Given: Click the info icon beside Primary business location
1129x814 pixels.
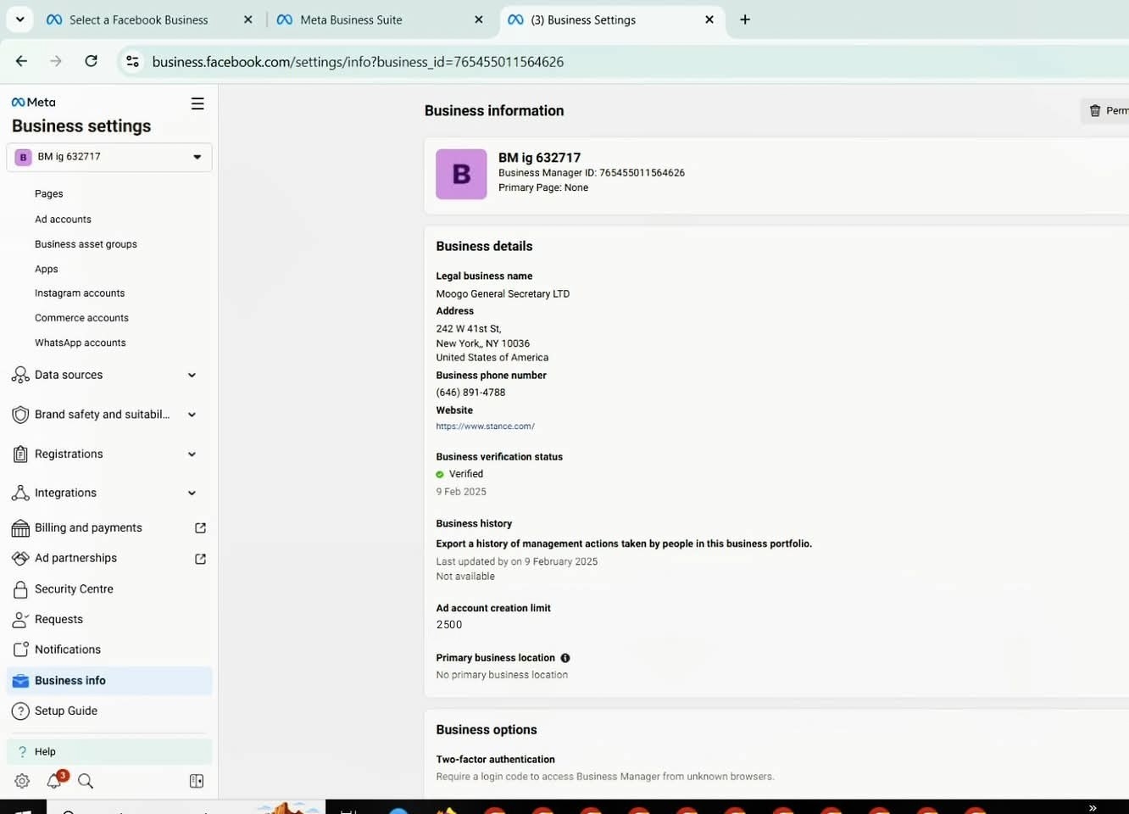Looking at the screenshot, I should (x=565, y=658).
